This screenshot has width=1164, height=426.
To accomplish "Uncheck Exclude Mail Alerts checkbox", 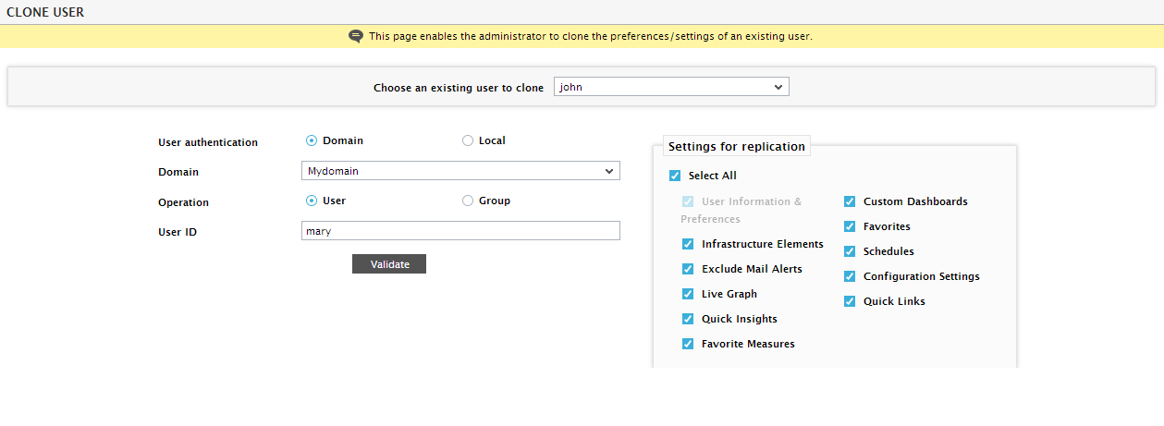I will (x=688, y=269).
